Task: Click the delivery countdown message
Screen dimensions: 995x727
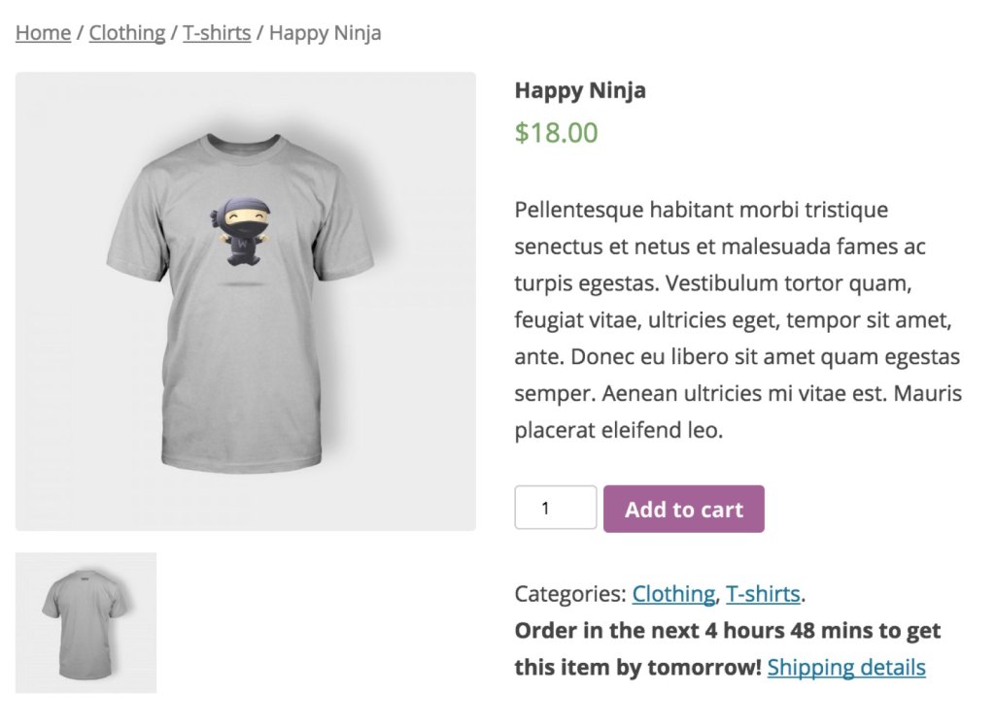Action: [x=726, y=630]
